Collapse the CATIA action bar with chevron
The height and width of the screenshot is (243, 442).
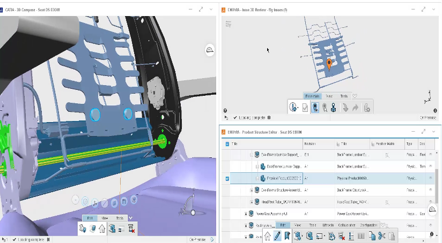130,218
